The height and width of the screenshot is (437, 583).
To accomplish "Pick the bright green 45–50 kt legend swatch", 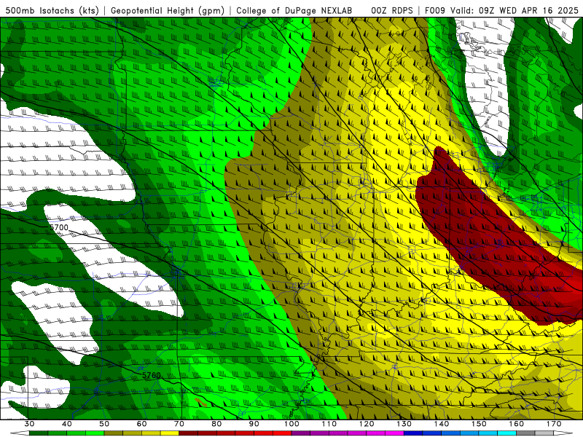I will 95,433.
